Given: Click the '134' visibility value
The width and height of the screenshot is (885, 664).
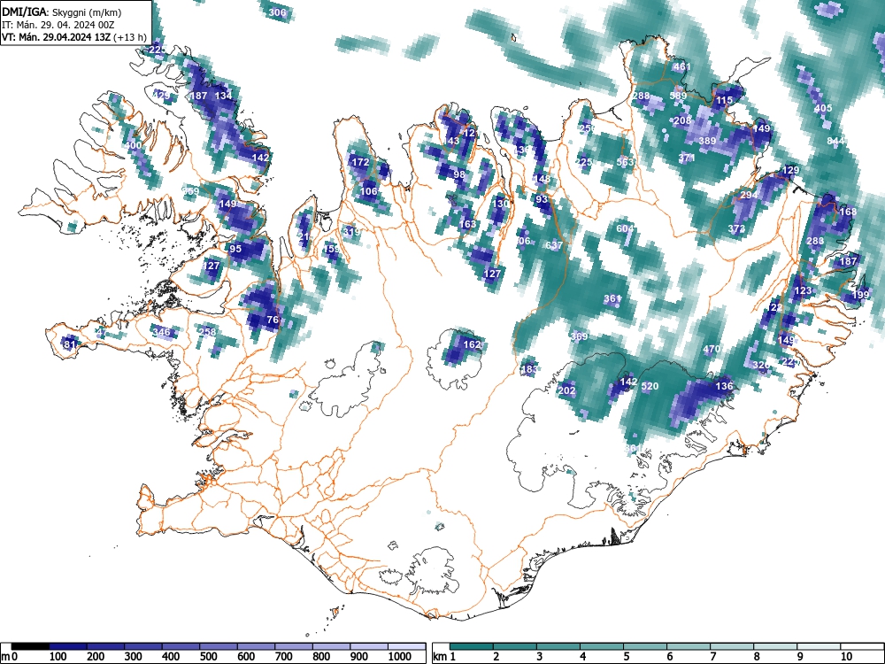Looking at the screenshot, I should 224,96.
